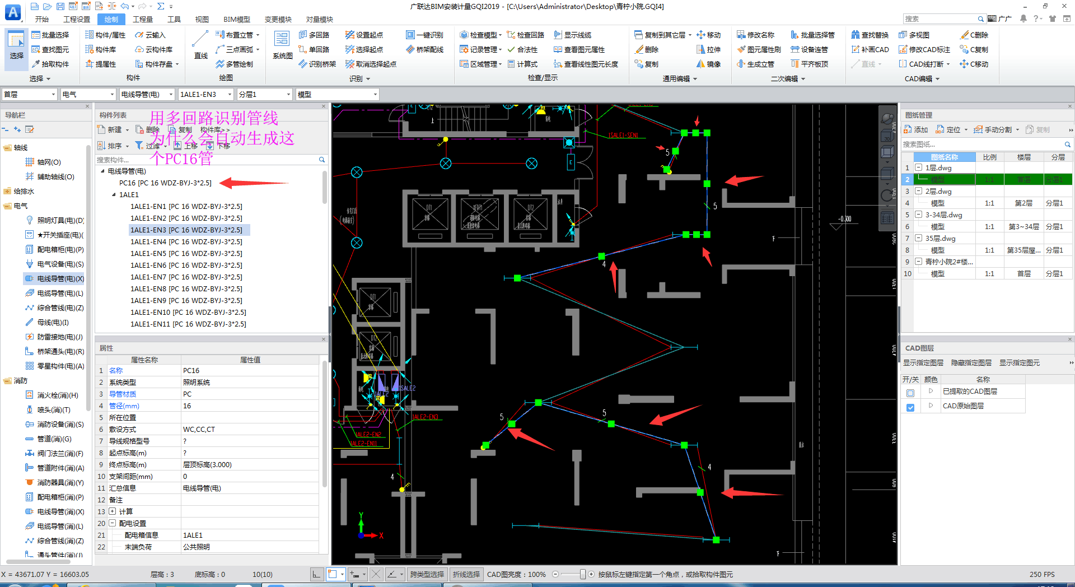Click 补画CAD supplement drawing tool
This screenshot has width=1075, height=587.
[870, 49]
